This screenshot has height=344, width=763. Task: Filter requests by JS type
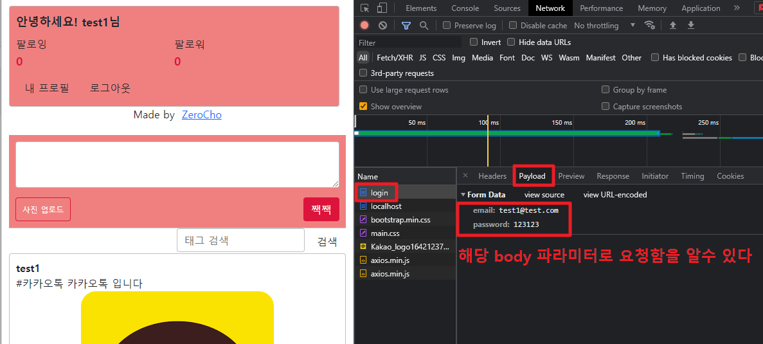[x=422, y=57]
